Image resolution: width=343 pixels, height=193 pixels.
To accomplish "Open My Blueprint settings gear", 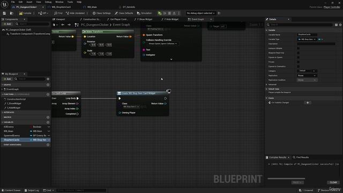I will 48,79.
